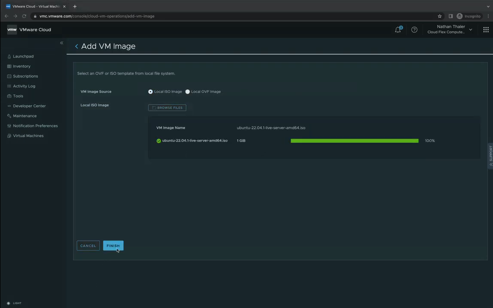Open the browser side panel icon
This screenshot has width=493, height=308.
point(451,16)
